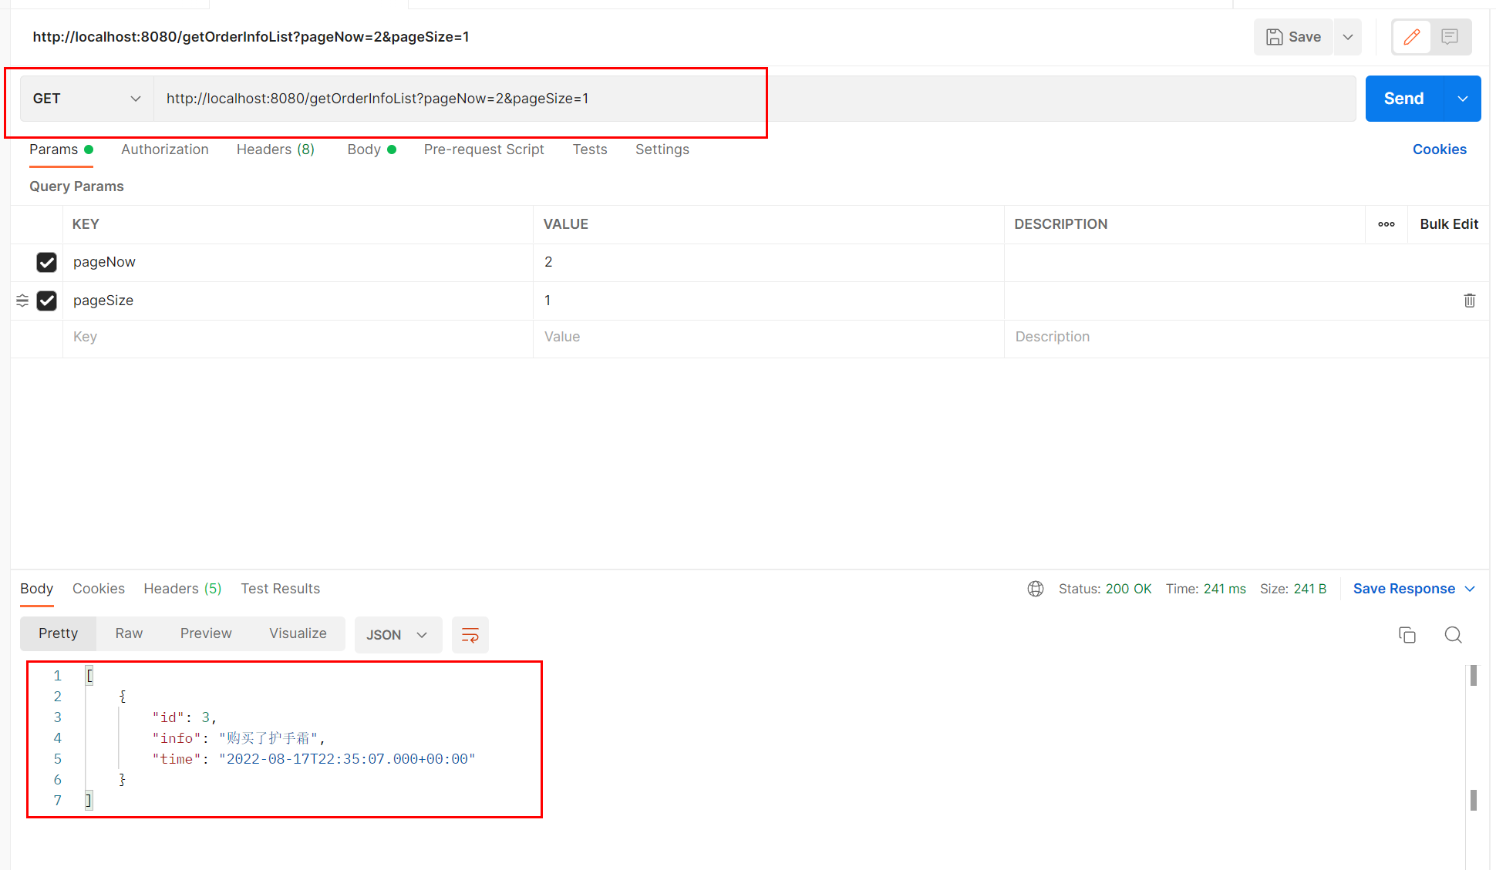
Task: Click the search magnifier in response
Action: click(x=1453, y=635)
